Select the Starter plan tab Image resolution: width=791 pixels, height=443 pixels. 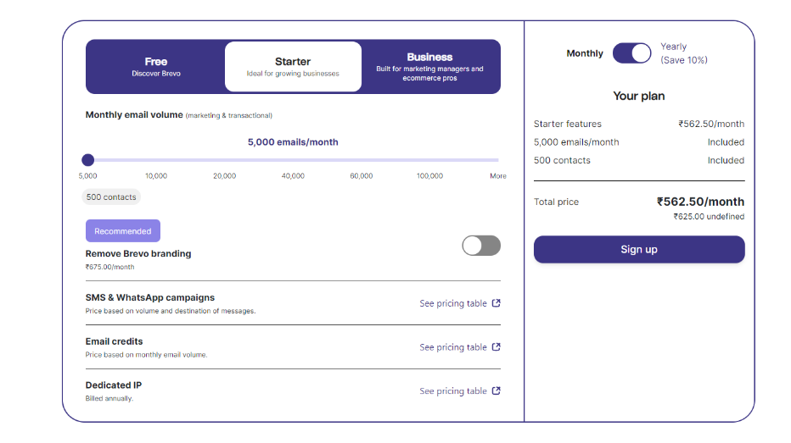293,66
